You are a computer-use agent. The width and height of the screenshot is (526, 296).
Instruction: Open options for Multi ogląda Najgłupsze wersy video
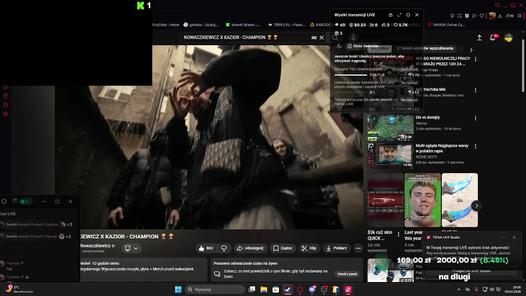(x=475, y=146)
